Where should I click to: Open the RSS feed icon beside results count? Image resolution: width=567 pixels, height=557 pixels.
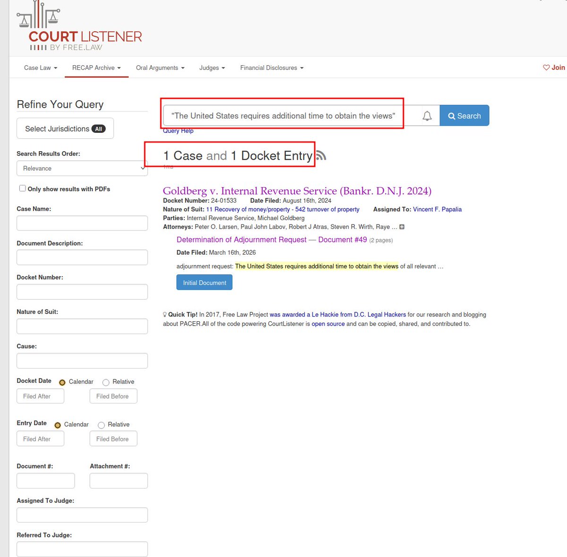pos(321,155)
